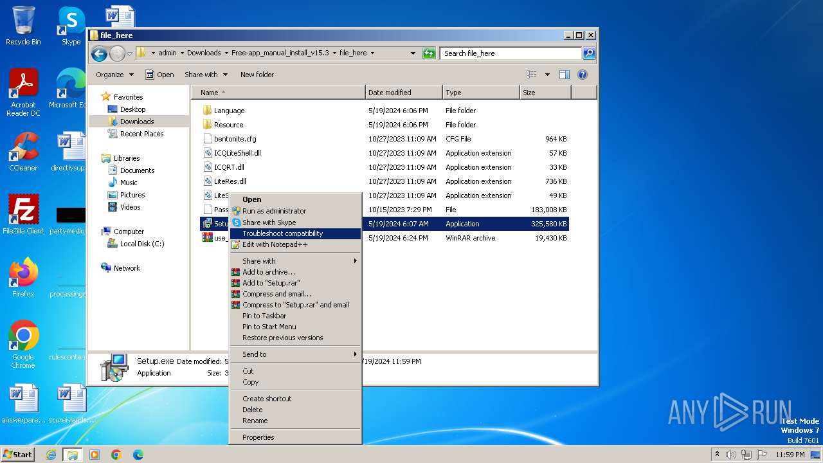Click the green Refresh button beside address bar
The height and width of the screenshot is (463, 823).
pos(429,53)
